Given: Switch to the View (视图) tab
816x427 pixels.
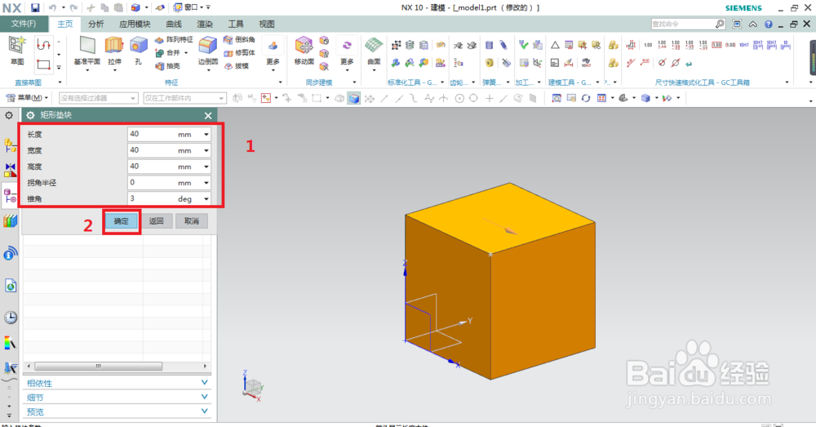Looking at the screenshot, I should tap(267, 24).
